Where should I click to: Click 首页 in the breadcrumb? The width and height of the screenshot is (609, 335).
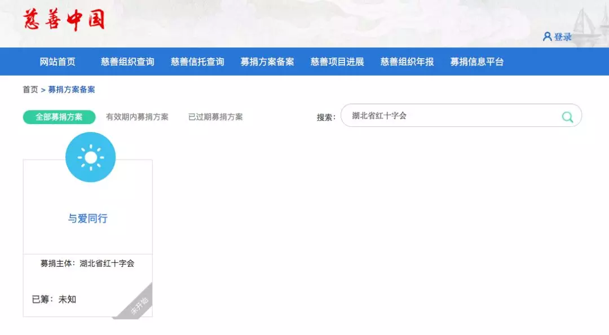point(30,90)
